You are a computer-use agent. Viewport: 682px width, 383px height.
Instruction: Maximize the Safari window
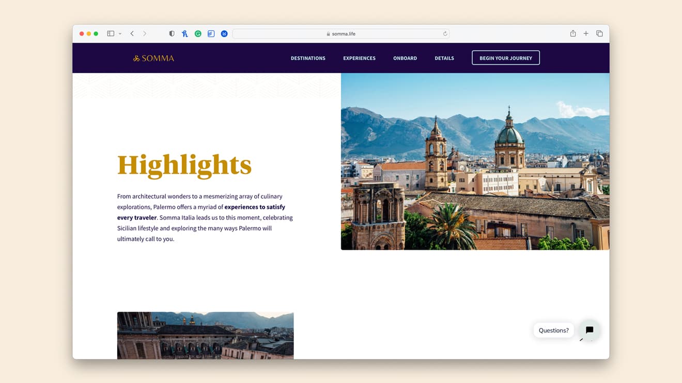click(96, 34)
